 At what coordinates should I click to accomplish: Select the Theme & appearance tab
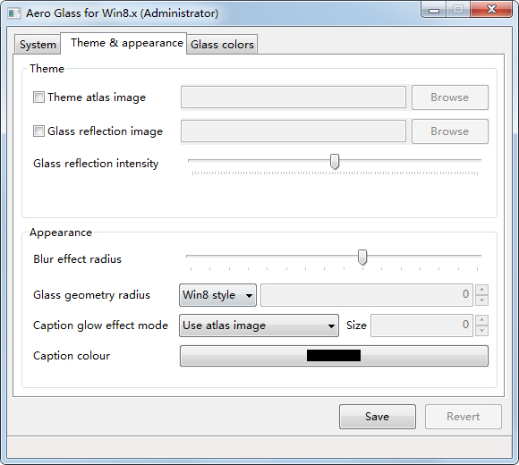[x=123, y=43]
